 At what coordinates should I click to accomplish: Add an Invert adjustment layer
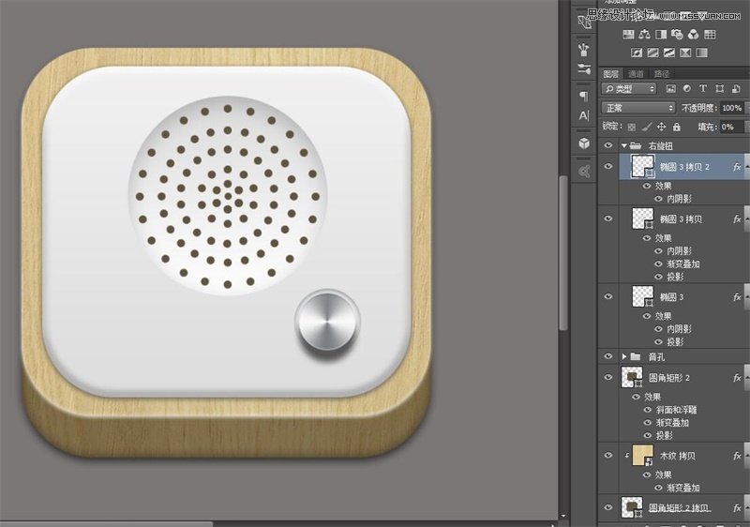[x=637, y=53]
